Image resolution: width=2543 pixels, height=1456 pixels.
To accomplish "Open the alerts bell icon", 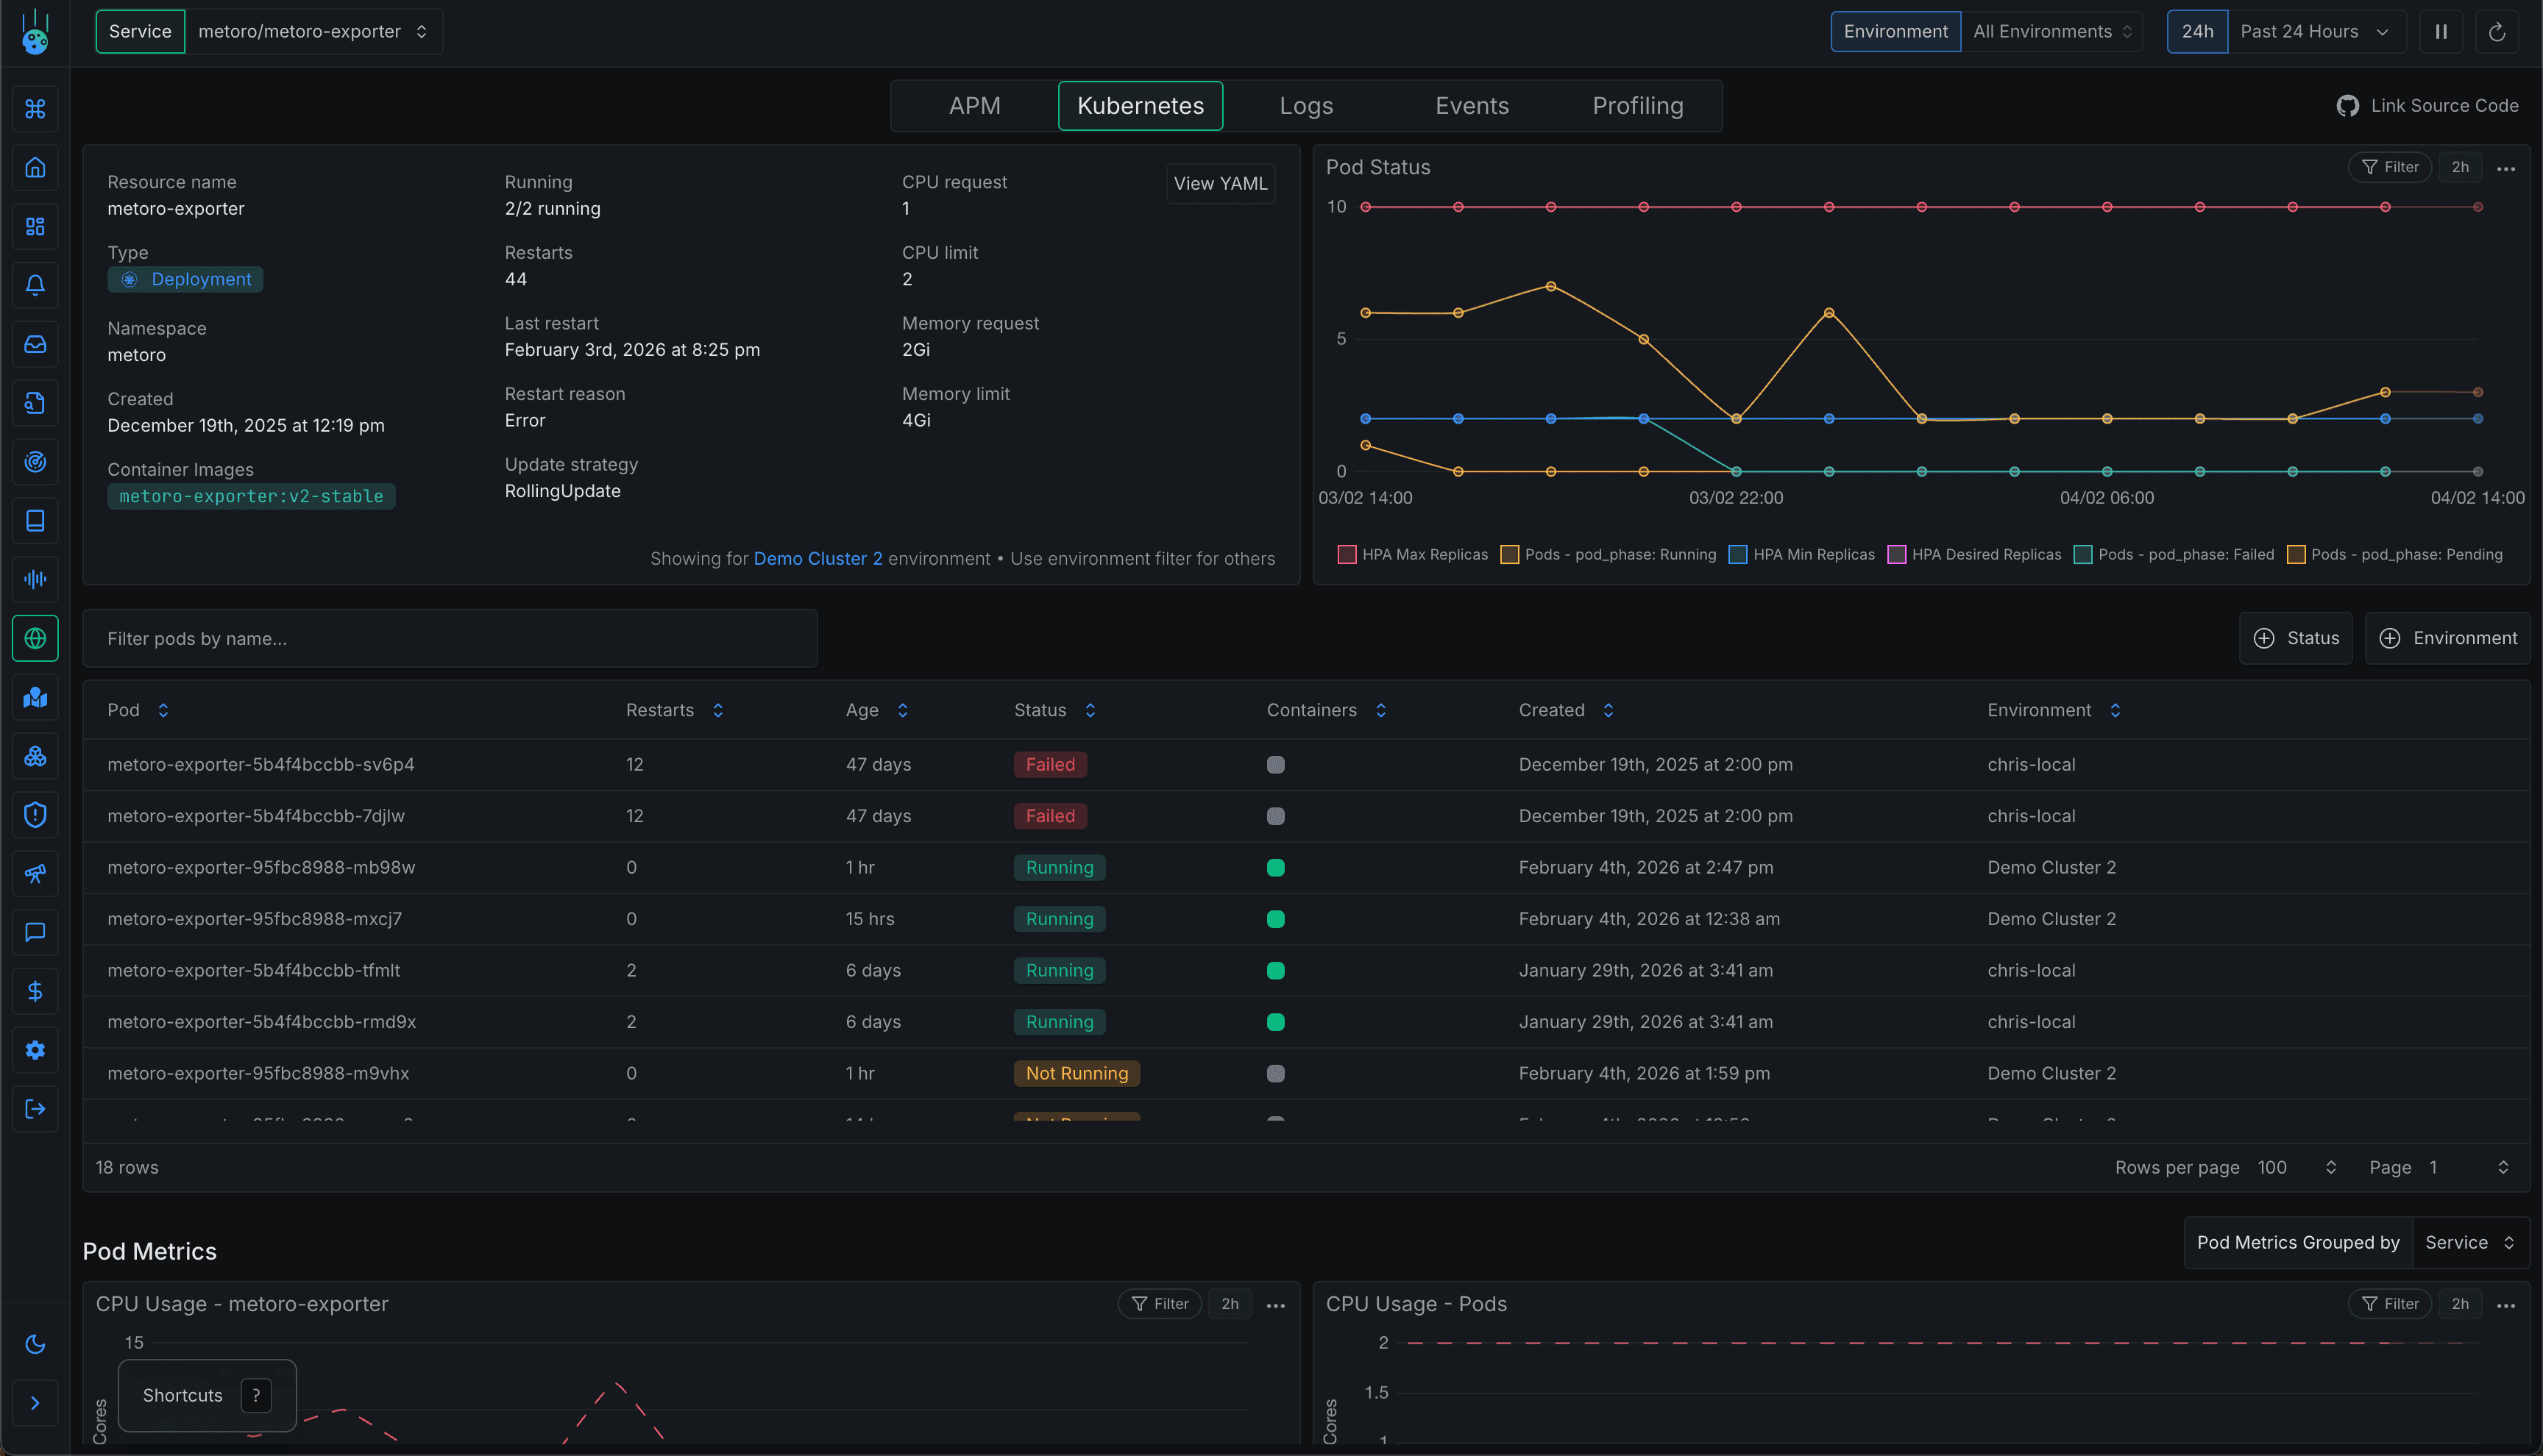I will pyautogui.click(x=35, y=285).
